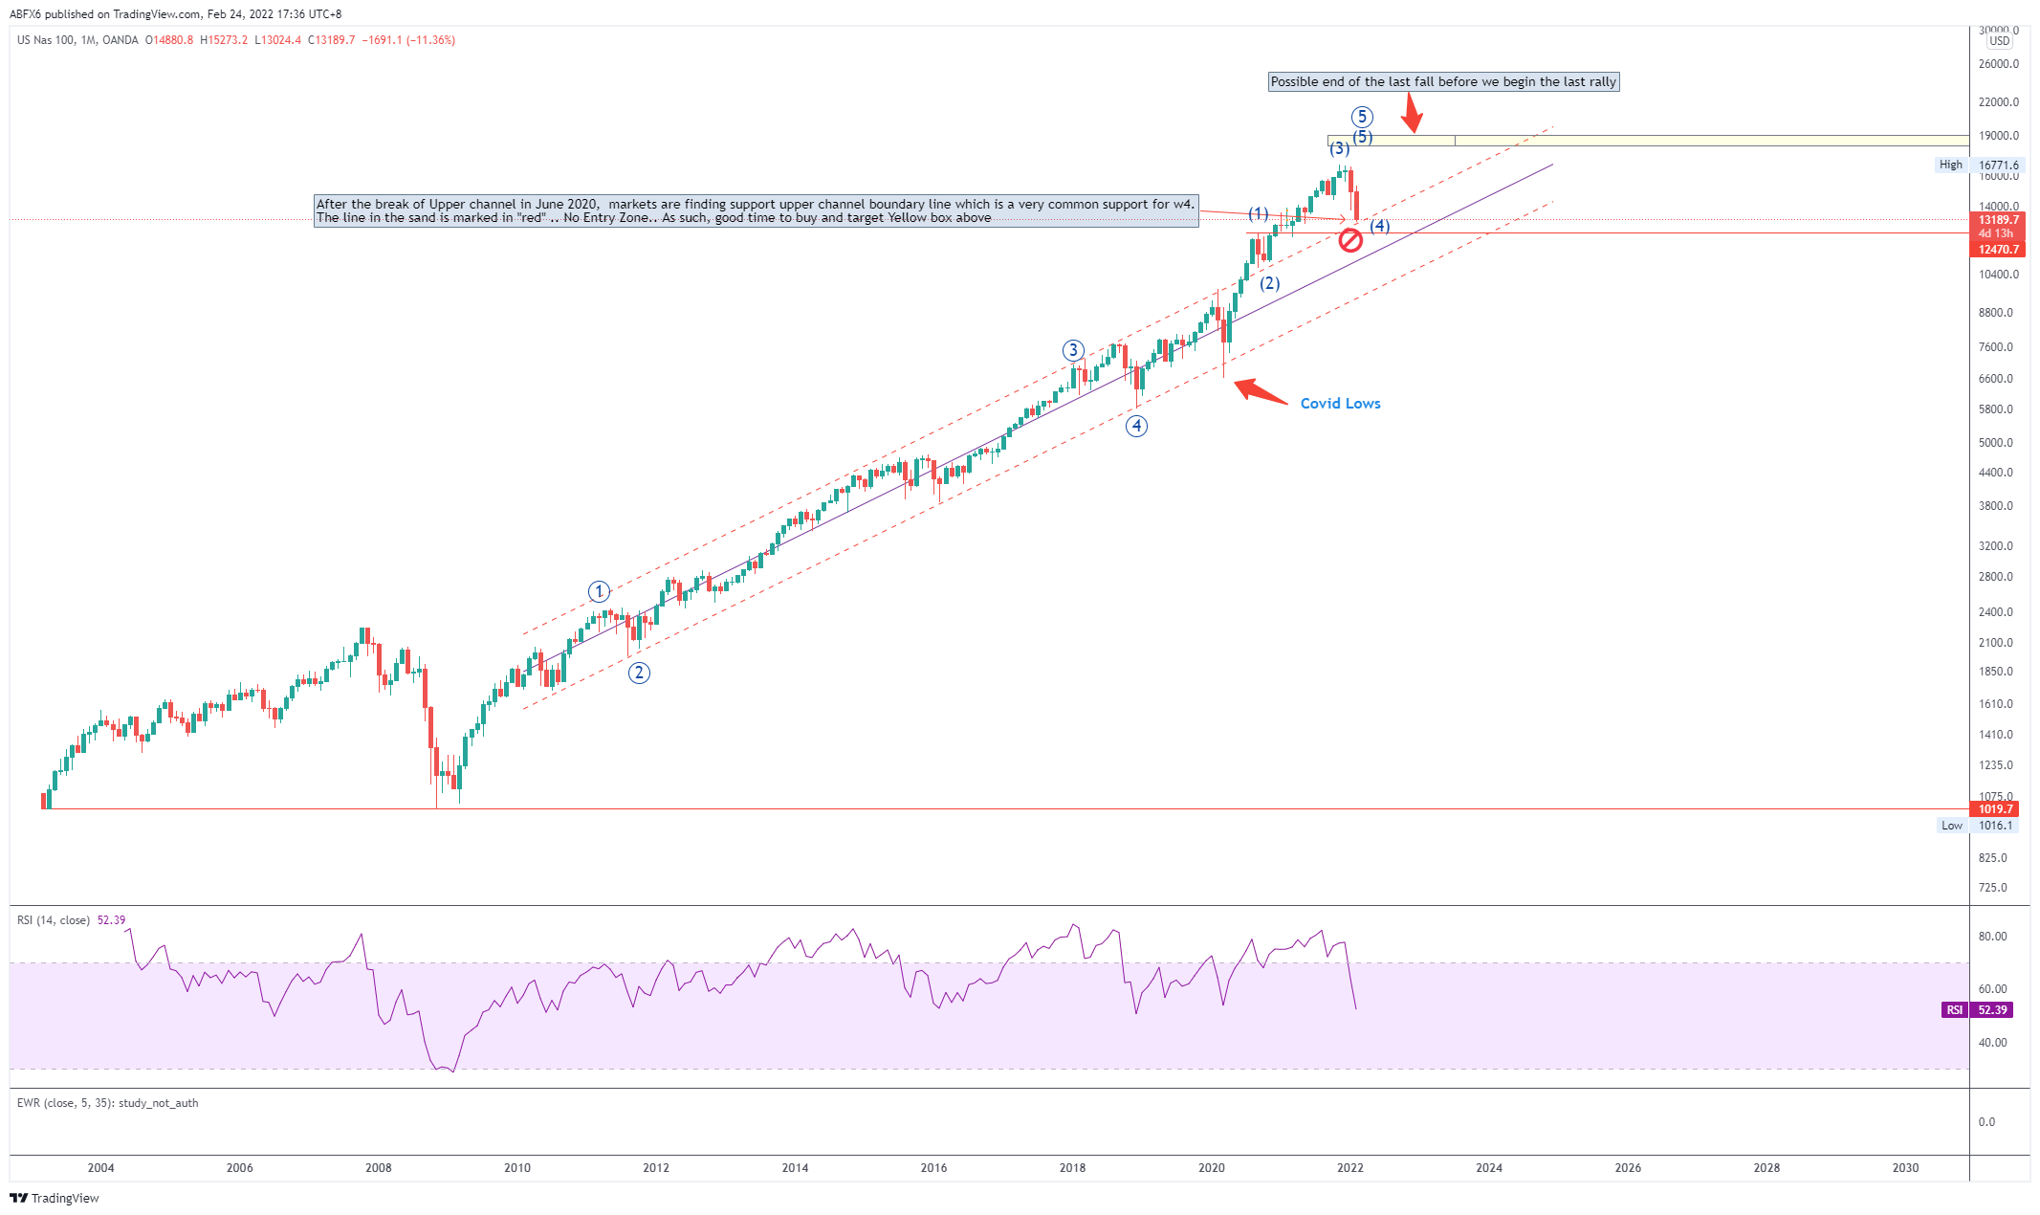Viewport: 2040px width, 1215px height.
Task: Click the 10400.0 label on price axis
Action: click(x=1999, y=275)
